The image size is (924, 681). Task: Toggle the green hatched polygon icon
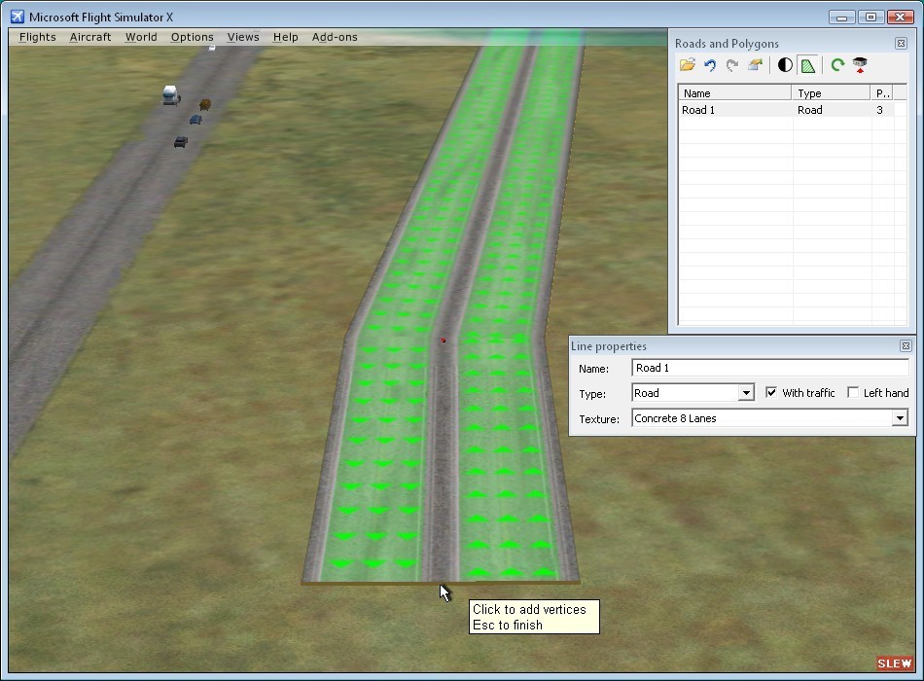click(x=807, y=65)
